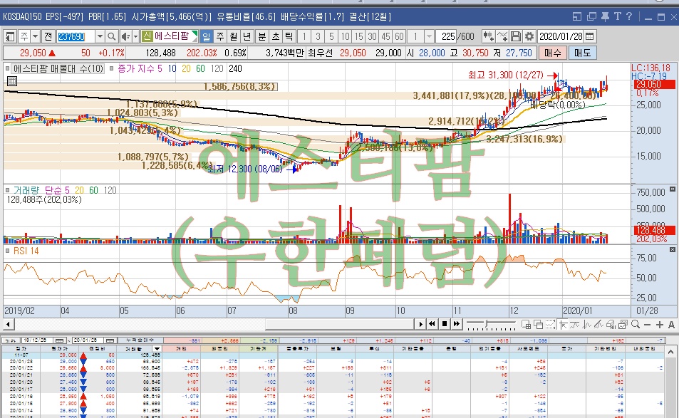Click the window layout icon in title bar

(577, 16)
